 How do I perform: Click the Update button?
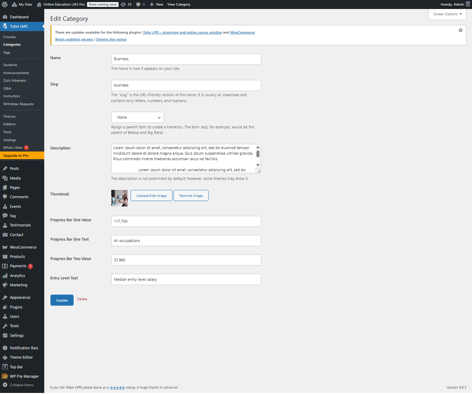coord(62,300)
